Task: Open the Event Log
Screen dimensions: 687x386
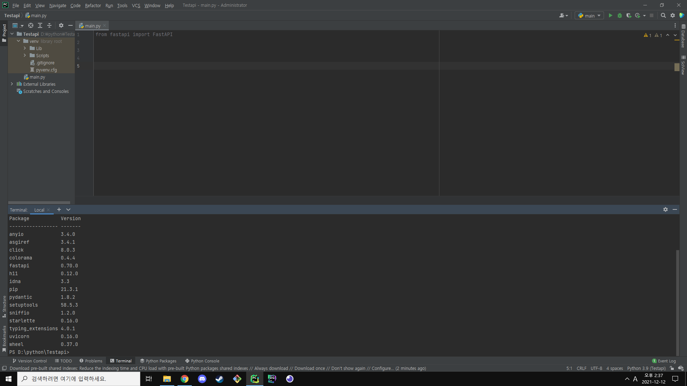Action: tap(664, 361)
